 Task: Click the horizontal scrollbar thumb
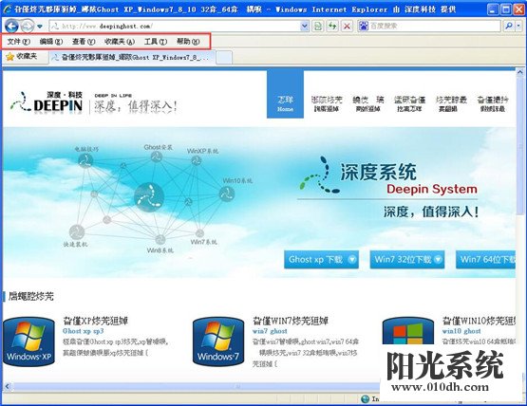coord(195,387)
